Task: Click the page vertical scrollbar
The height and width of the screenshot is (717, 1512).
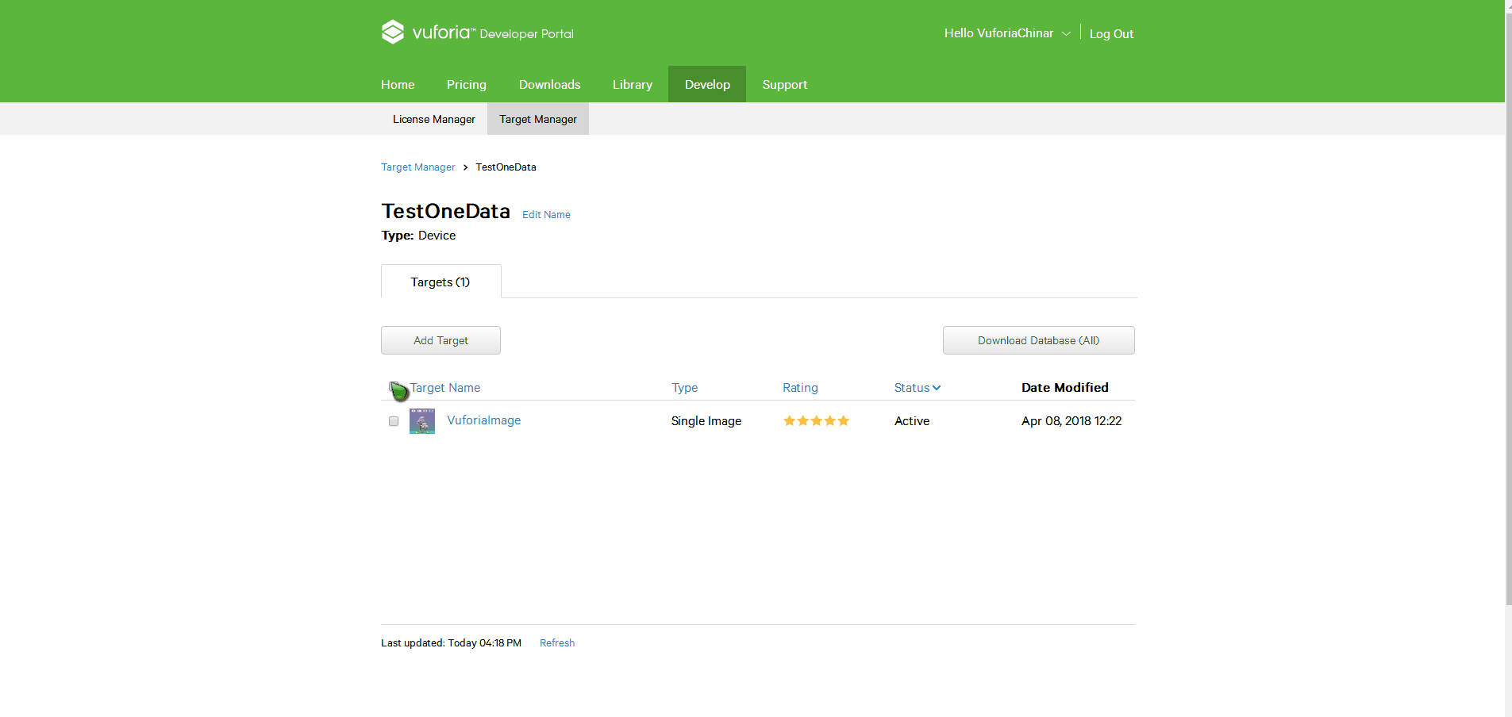Action: tap(1509, 309)
